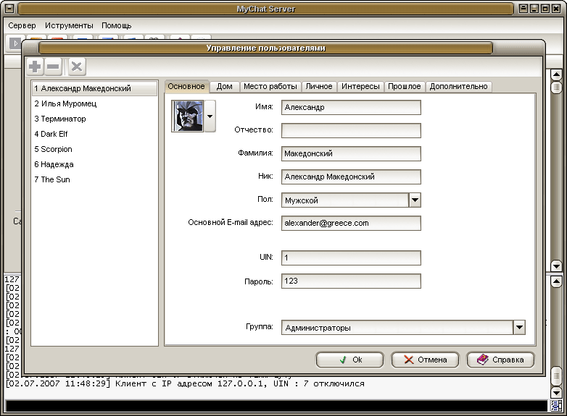Click the log panel scroll down arrow

tap(556, 392)
